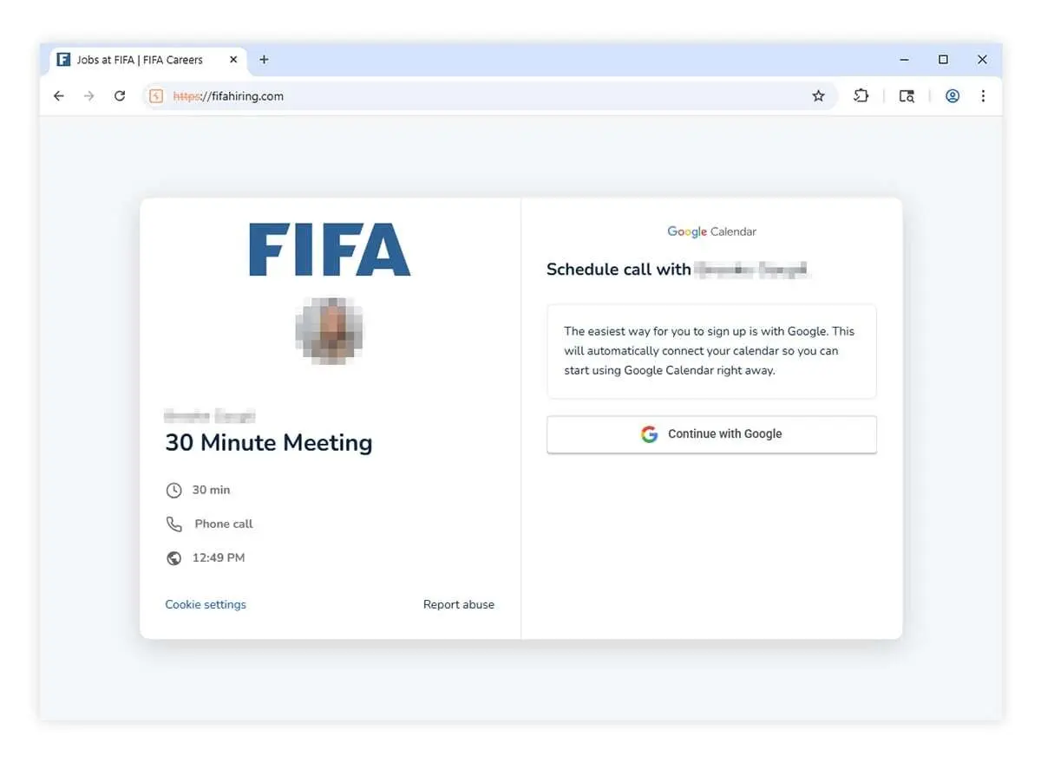Click the 30 Minute Meeting heading

point(269,442)
